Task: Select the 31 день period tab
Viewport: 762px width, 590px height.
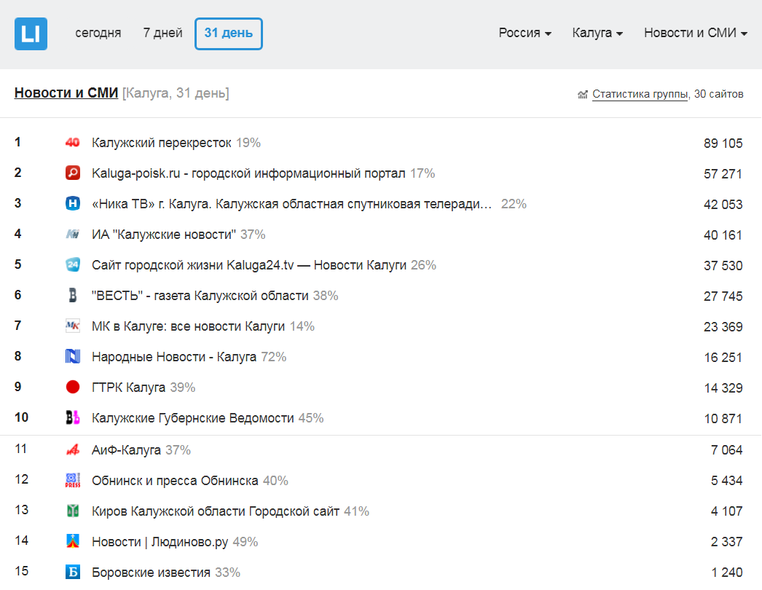Action: tap(228, 34)
